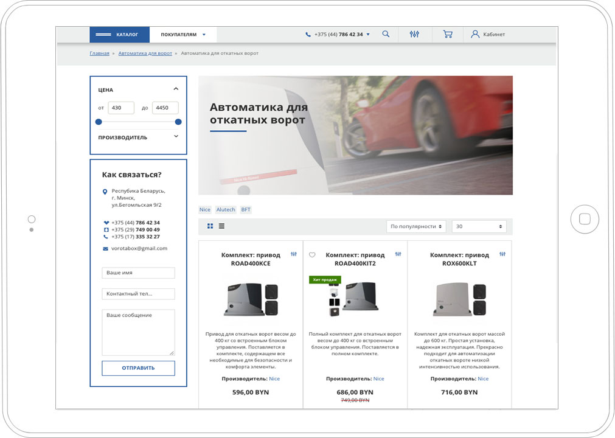Switch to list view icon
615x438 pixels.
click(221, 226)
